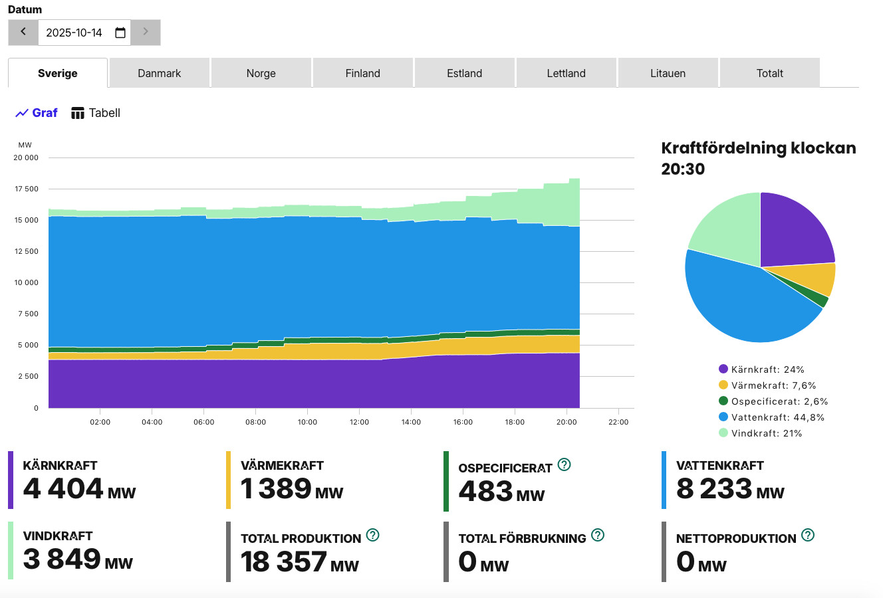Click the date field showing 2025-10-14

[x=74, y=33]
